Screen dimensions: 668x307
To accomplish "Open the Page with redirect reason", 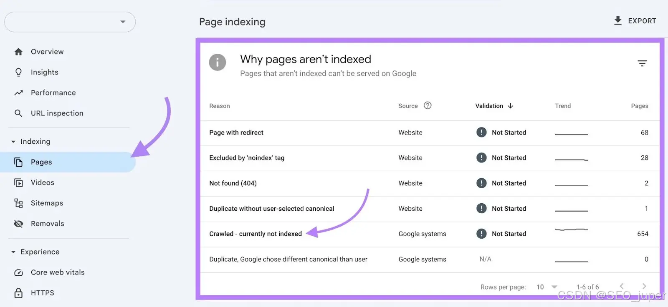I will (x=236, y=132).
